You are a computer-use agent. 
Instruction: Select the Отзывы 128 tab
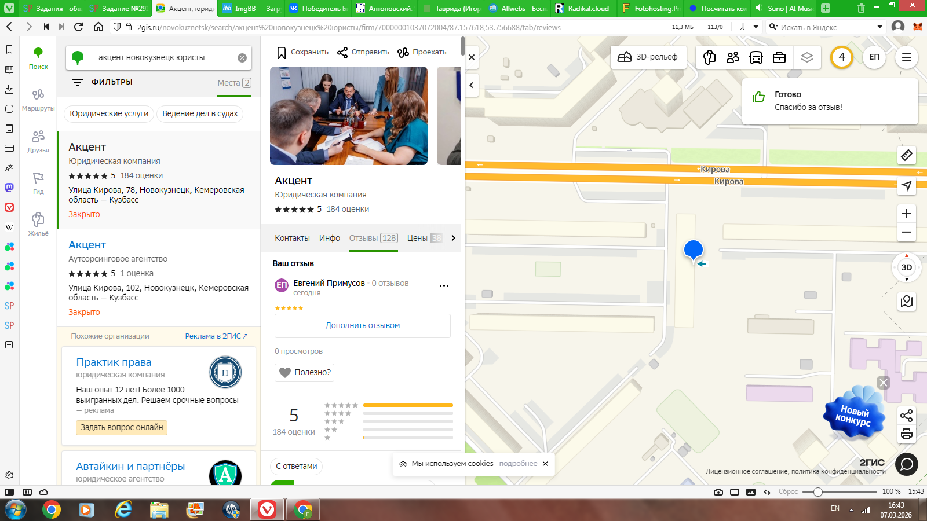(x=373, y=238)
